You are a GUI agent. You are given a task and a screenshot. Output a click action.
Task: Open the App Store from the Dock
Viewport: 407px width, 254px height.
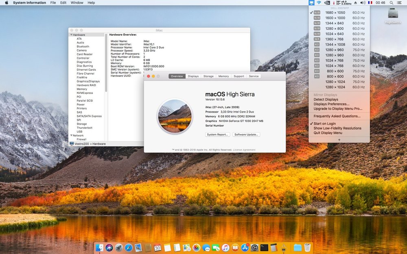[x=245, y=247]
